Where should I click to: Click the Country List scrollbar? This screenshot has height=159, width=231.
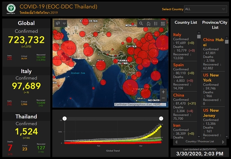tap(199, 83)
